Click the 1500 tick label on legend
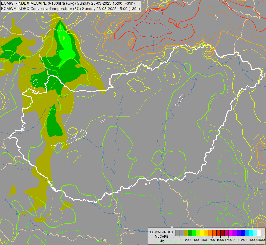Image resolution: width=266 pixels, height=245 pixels. tap(229, 240)
